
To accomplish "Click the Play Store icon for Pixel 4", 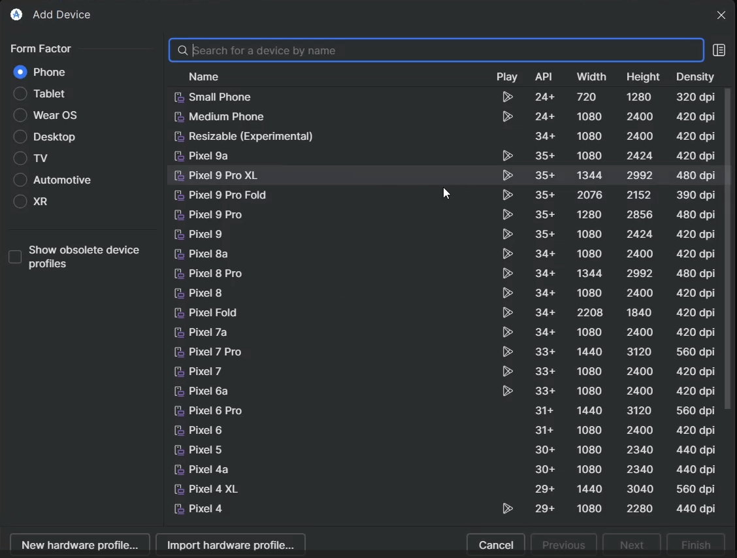I will point(507,509).
